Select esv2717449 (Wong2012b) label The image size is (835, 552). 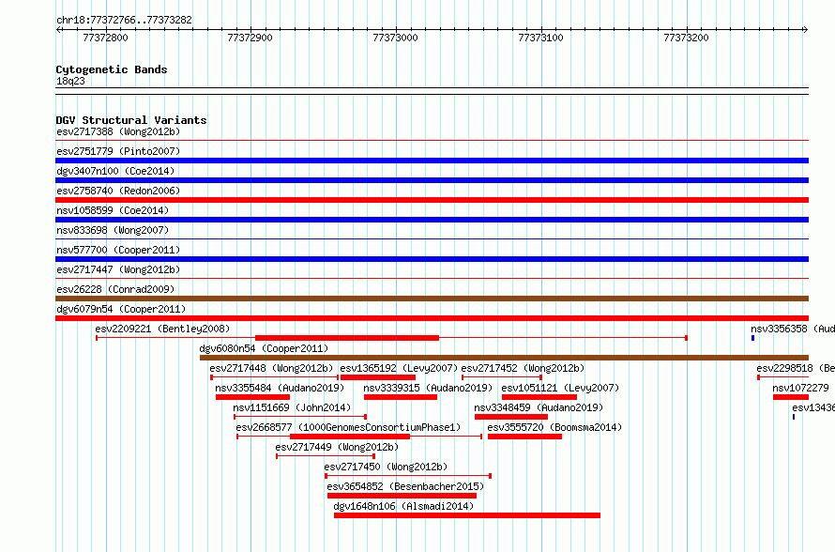click(337, 447)
